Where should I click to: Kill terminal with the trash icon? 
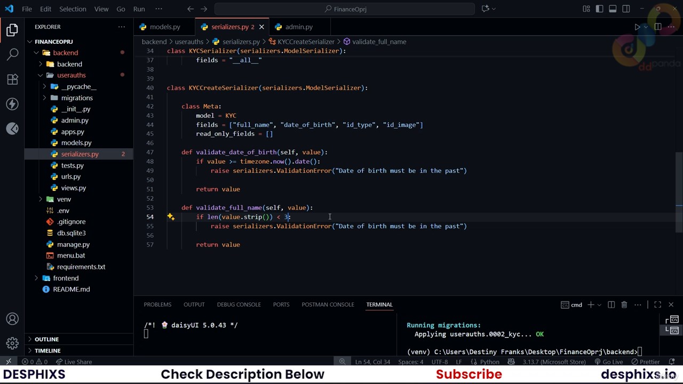pyautogui.click(x=624, y=305)
